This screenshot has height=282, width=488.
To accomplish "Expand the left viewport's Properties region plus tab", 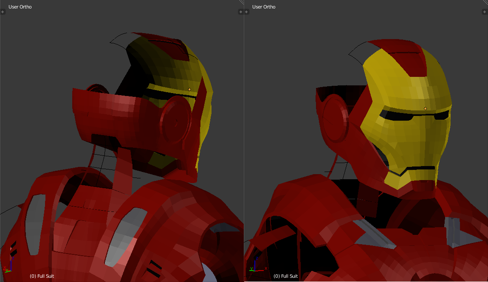I will click(x=240, y=12).
